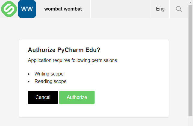Click the gray background beneath the authorization card
Viewport: 193px width, 126px height.
coord(94,122)
